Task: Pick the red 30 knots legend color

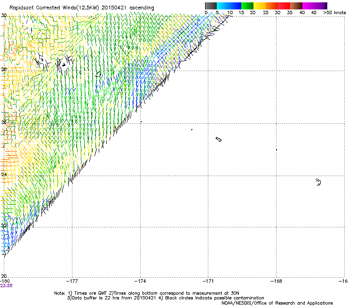Action: point(284,6)
